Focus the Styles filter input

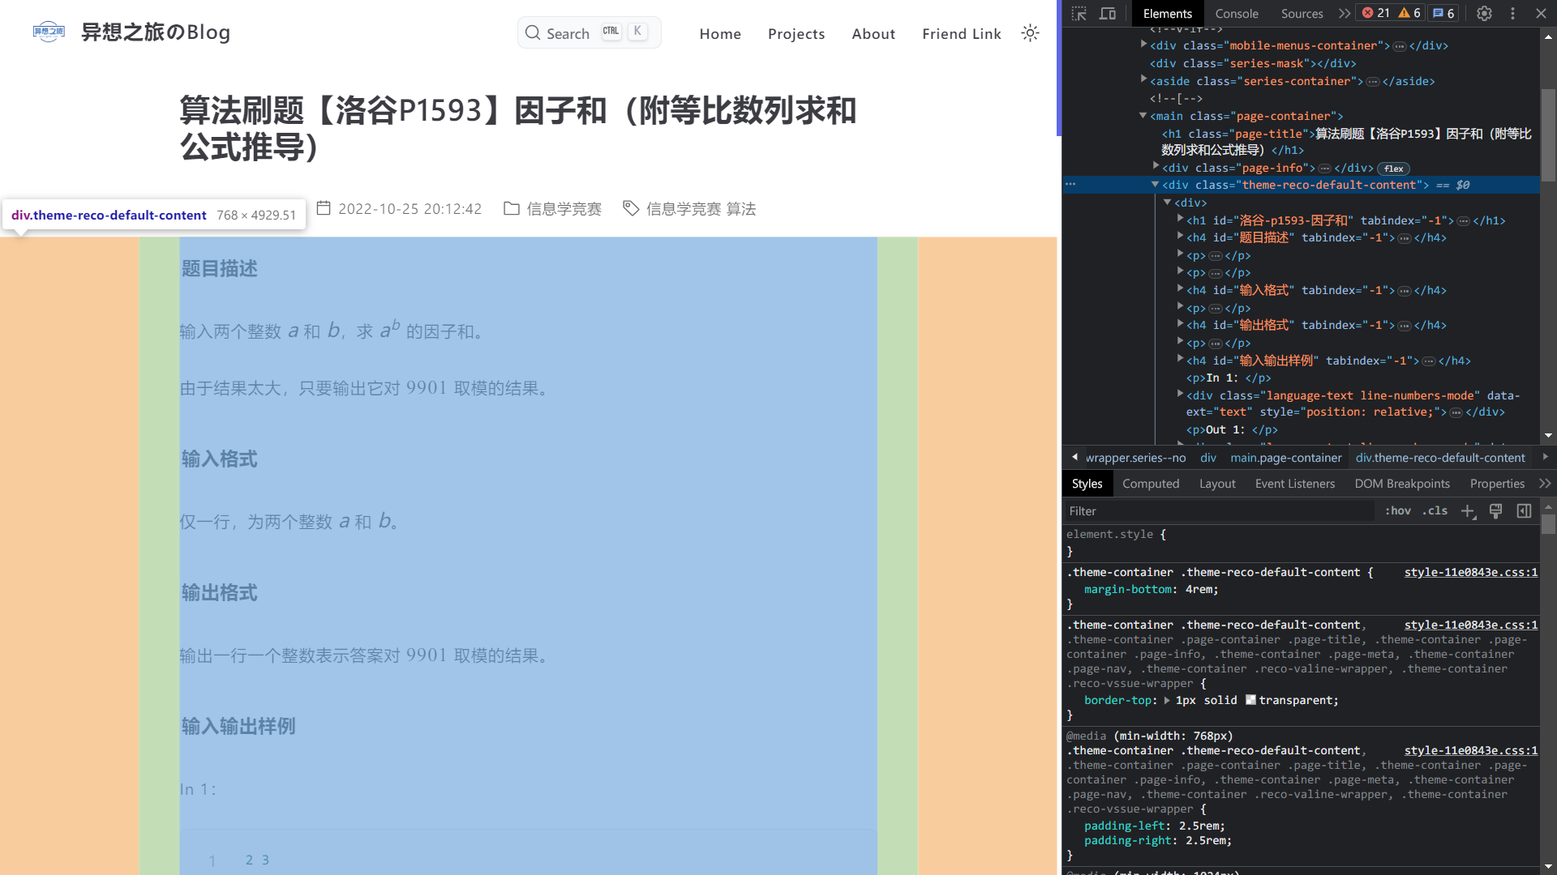click(1216, 511)
